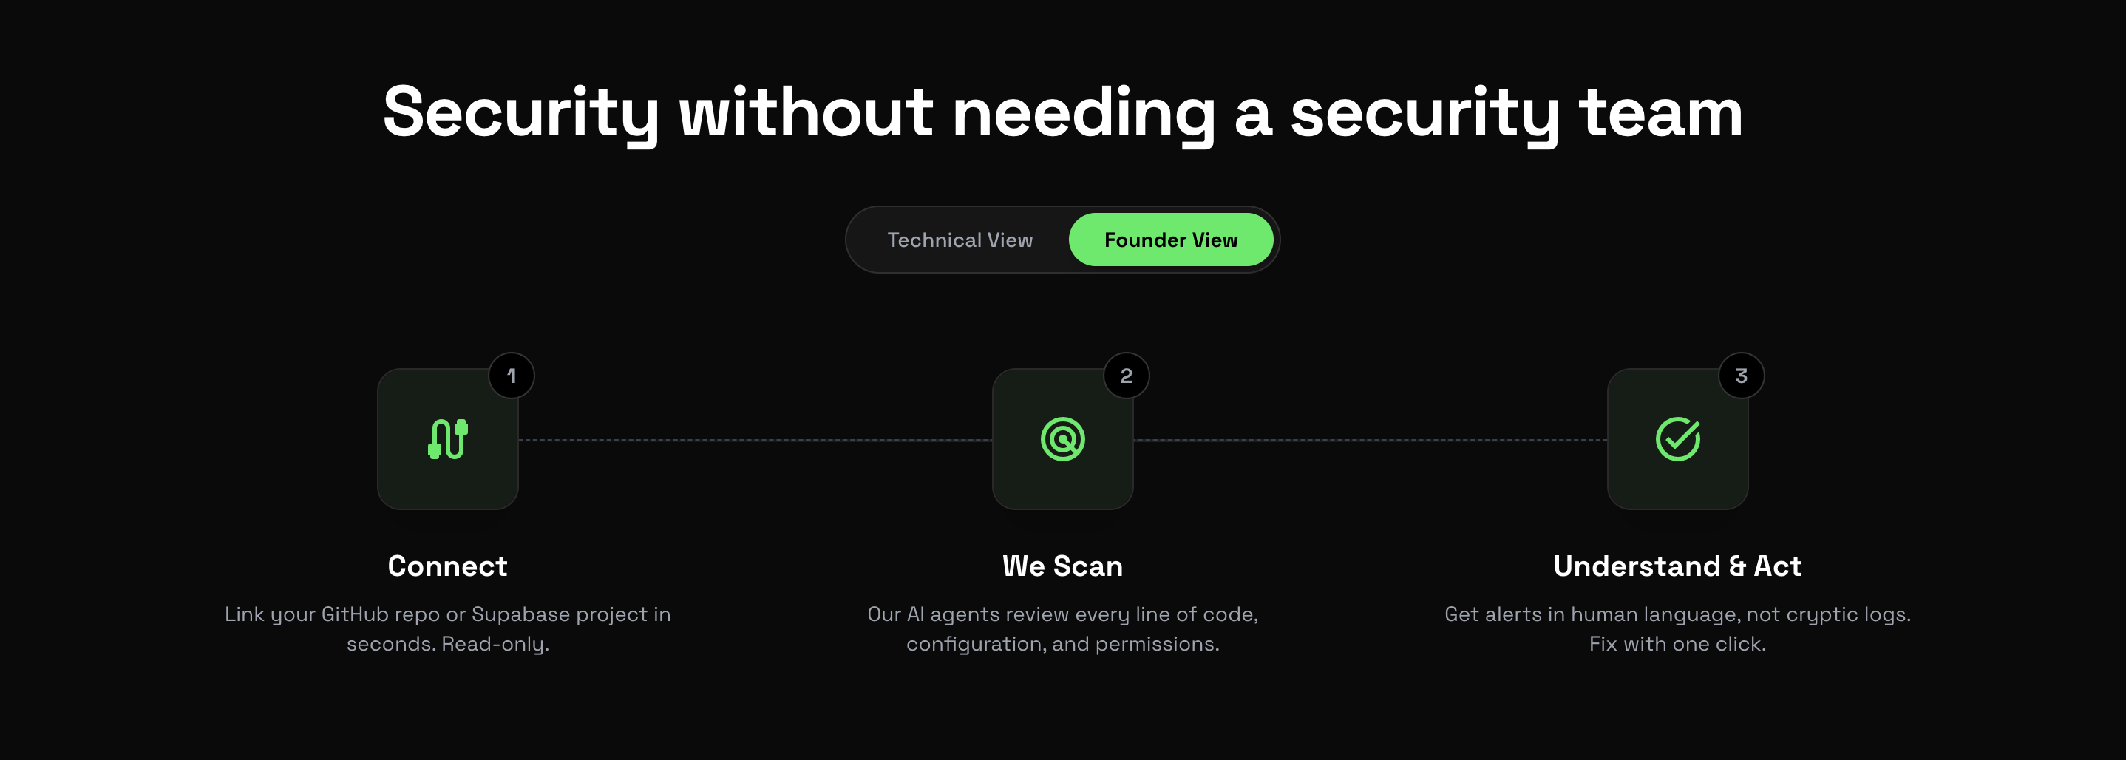Click the human language alerts description
The height and width of the screenshot is (760, 2126).
[1677, 629]
